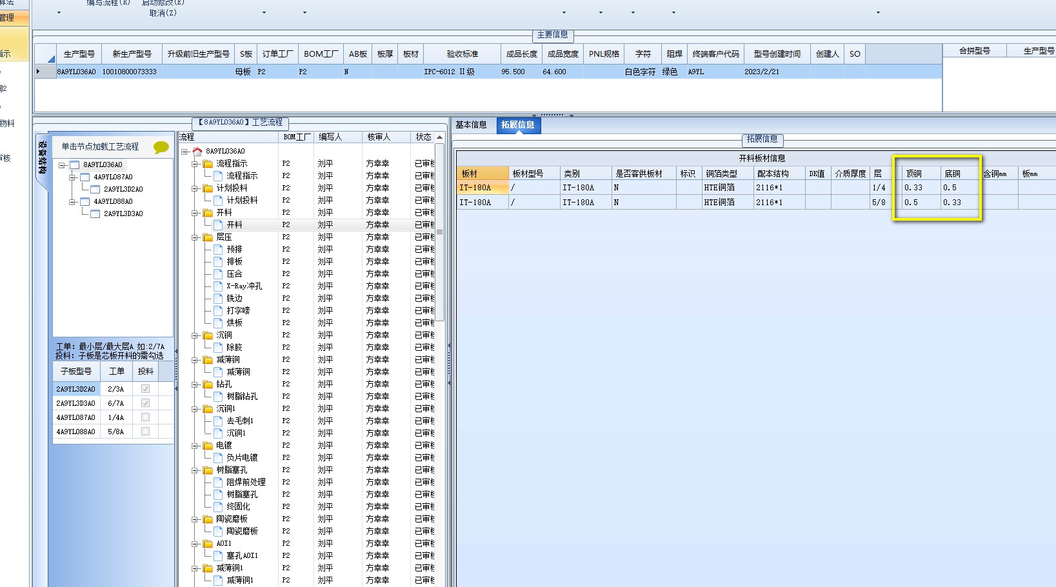1056x587 pixels.
Task: Click the document icon for 铣边 step
Action: pyautogui.click(x=218, y=299)
